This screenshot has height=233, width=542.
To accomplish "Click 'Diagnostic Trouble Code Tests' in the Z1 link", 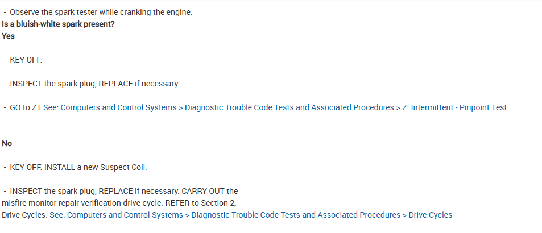I will coord(245,107).
